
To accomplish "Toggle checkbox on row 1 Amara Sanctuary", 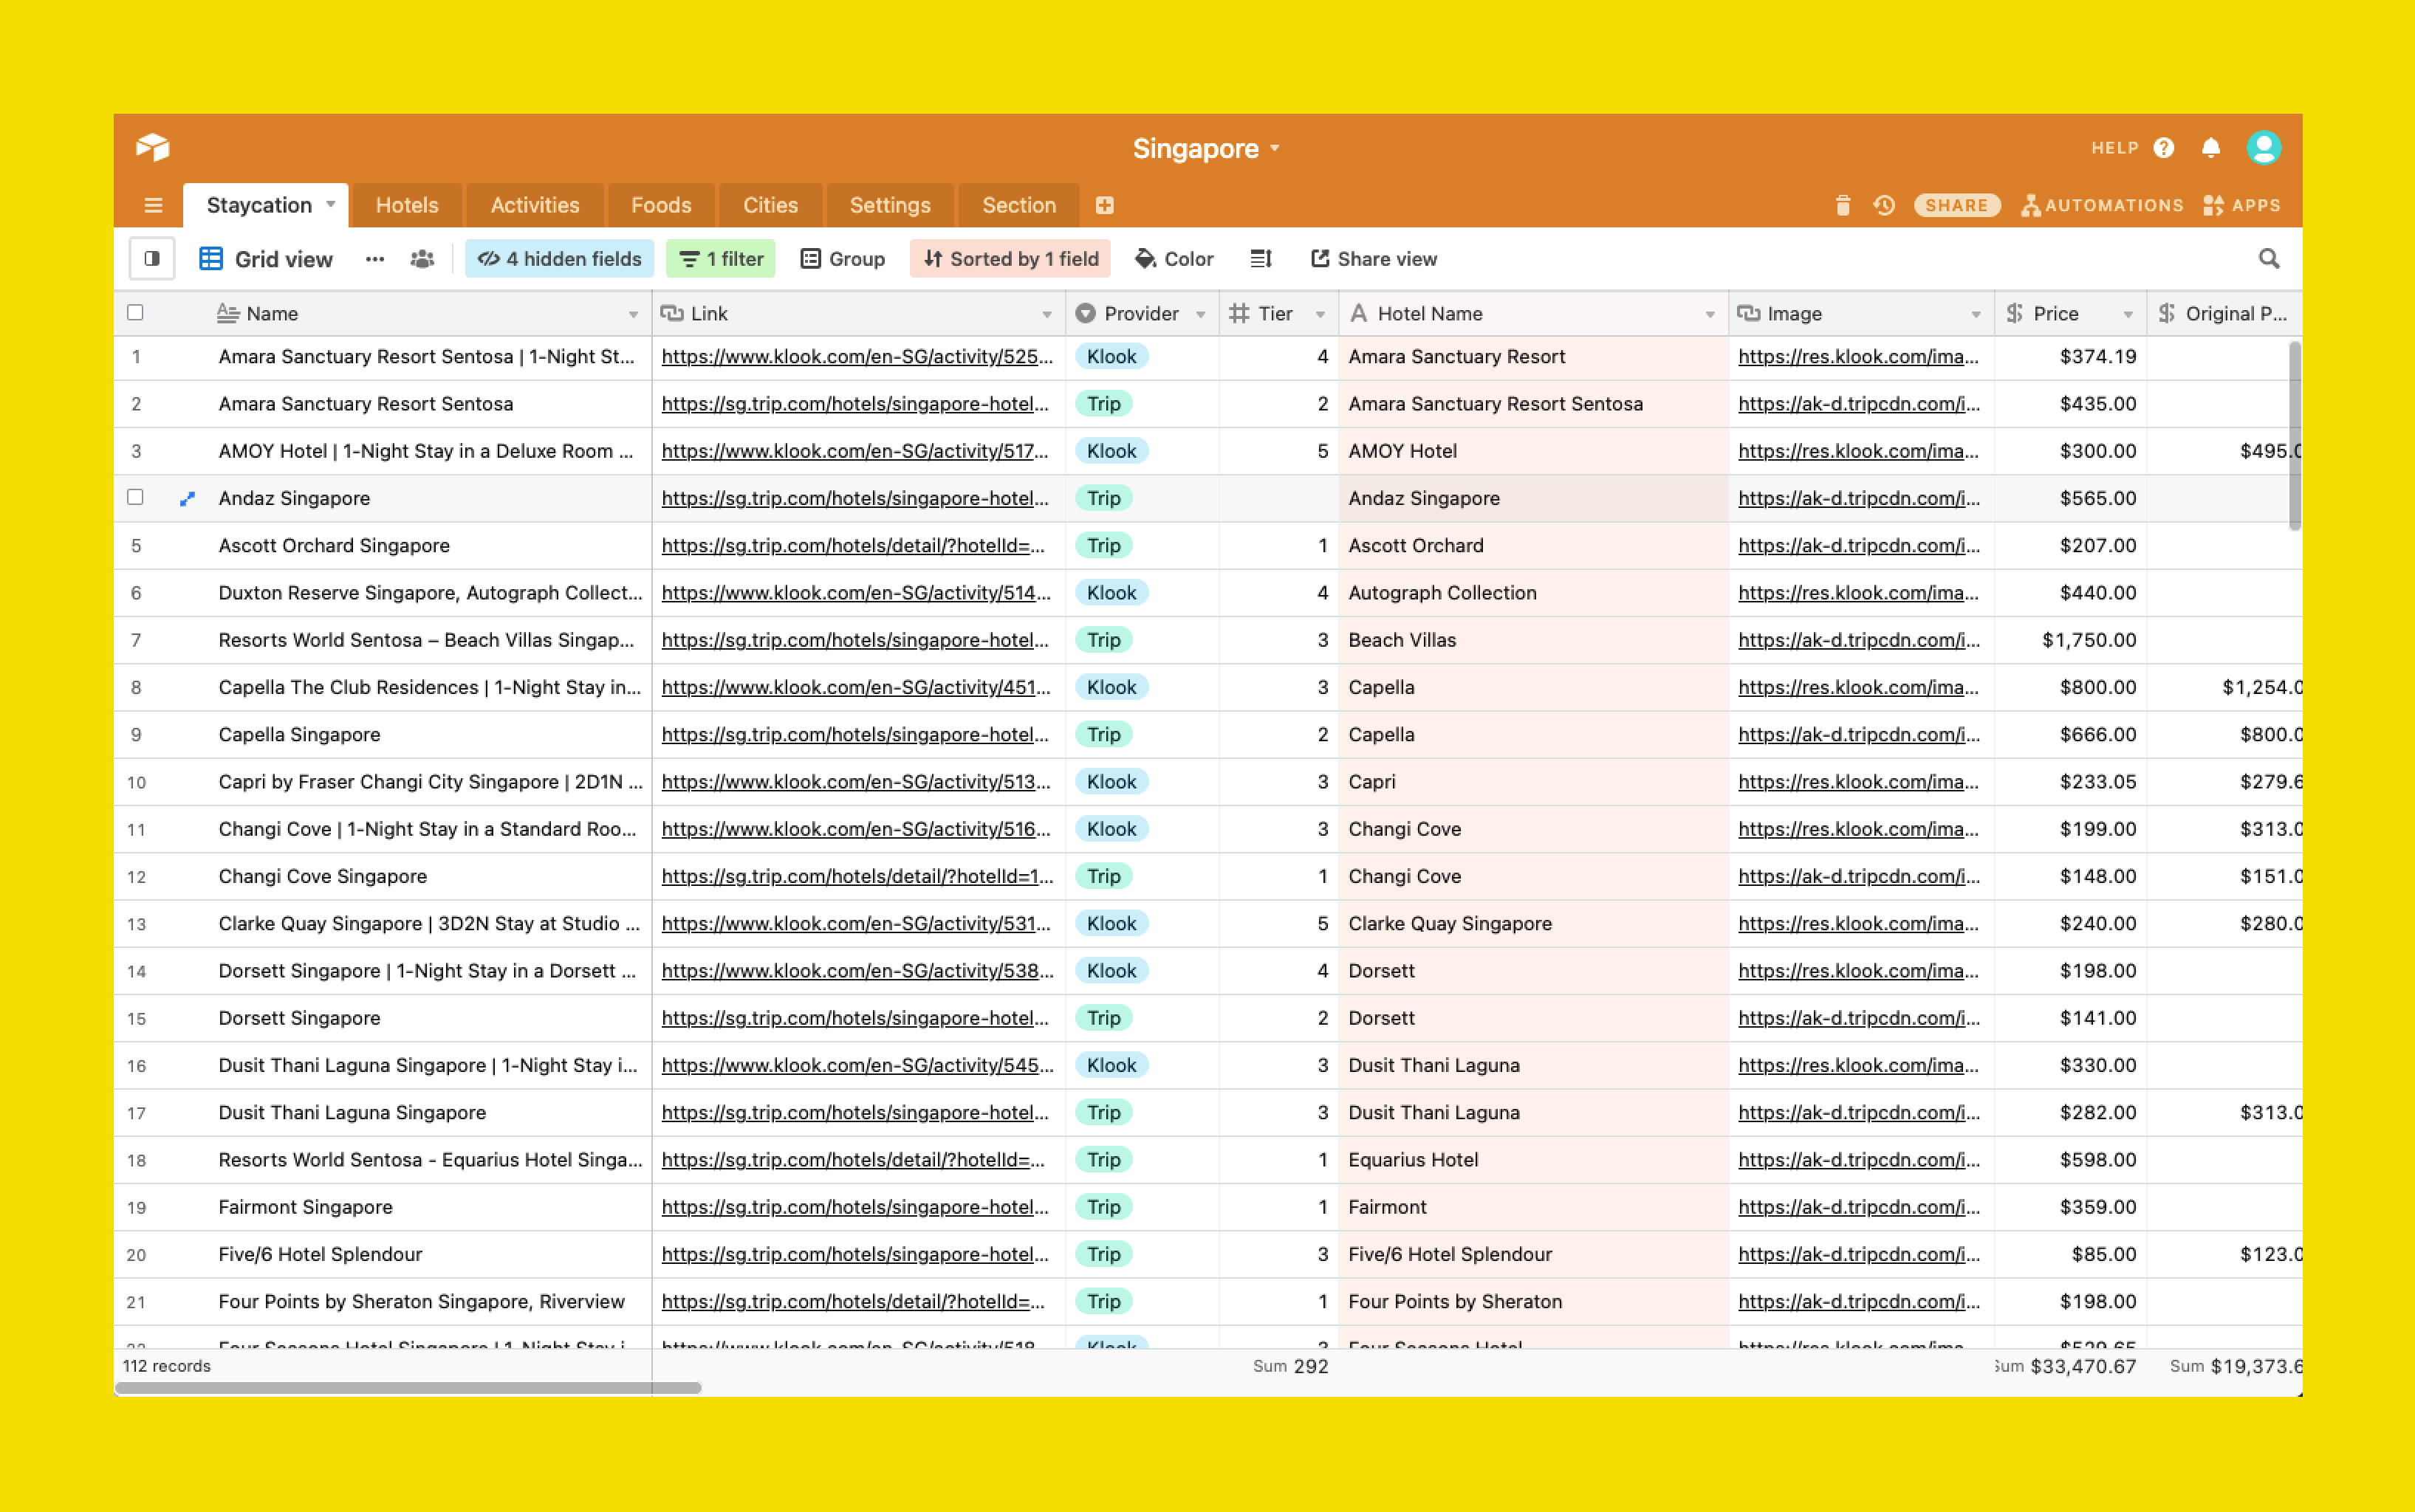I will (136, 357).
